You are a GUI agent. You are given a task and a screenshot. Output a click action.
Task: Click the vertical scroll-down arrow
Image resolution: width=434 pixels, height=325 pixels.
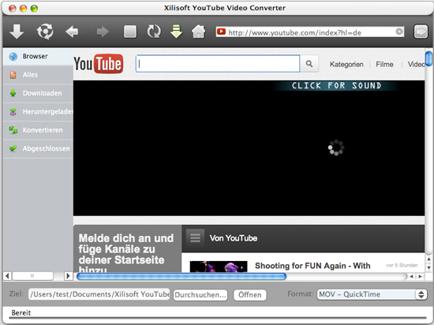click(x=428, y=267)
